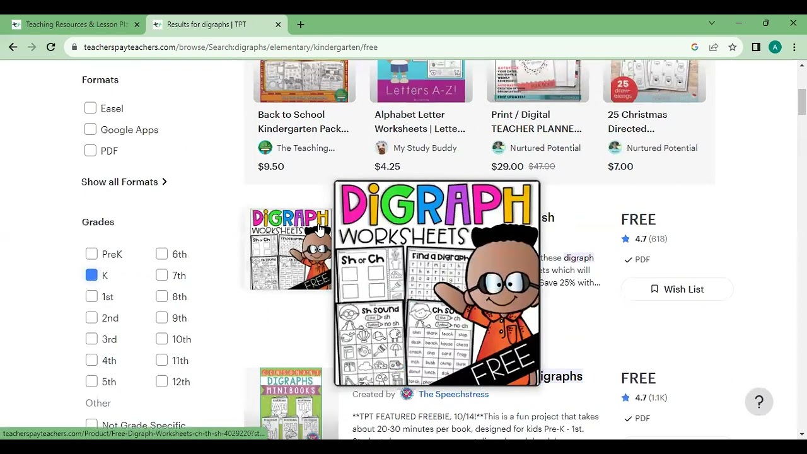Check the 2nd grade filter
The image size is (807, 454).
coord(91,318)
